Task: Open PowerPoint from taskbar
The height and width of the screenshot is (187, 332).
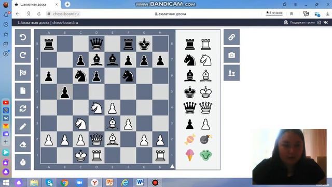Action: pos(109,182)
